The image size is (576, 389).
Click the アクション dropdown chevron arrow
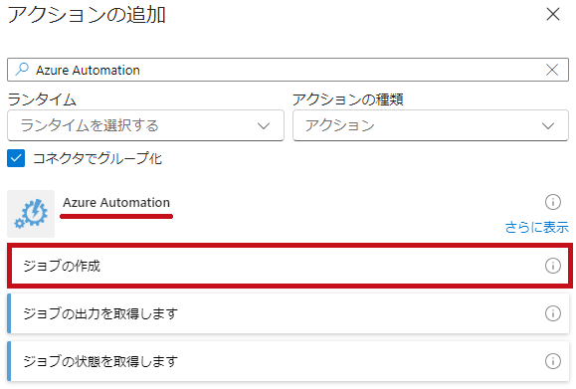click(548, 126)
